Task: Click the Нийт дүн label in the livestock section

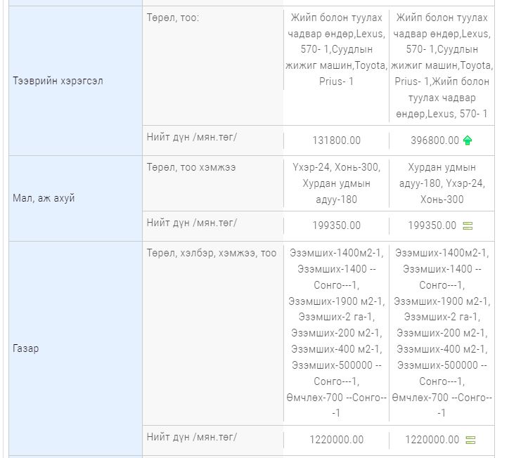Action: point(192,222)
